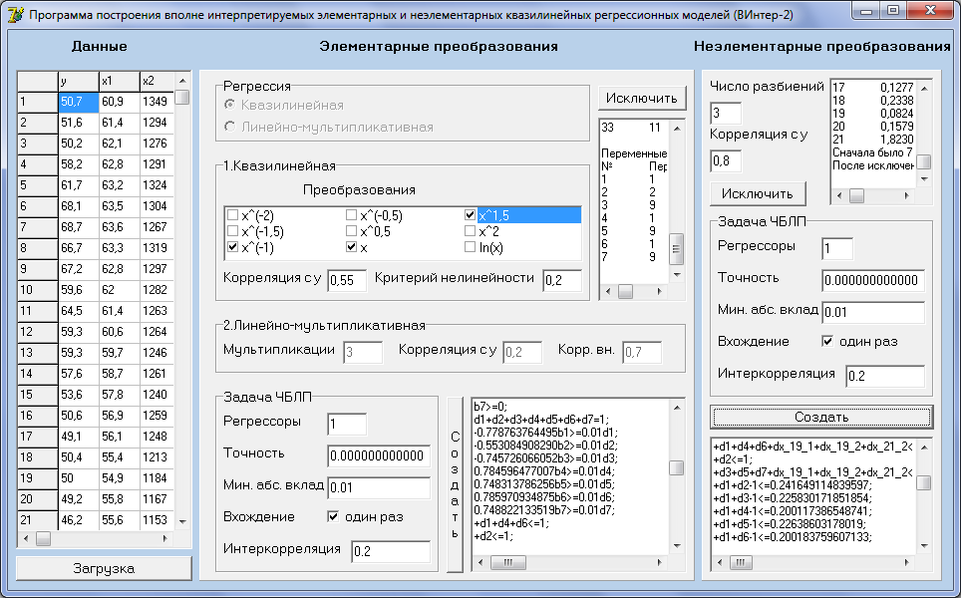Select the Линейно-мультипликативная radio button
This screenshot has height=598, width=961.
click(230, 127)
